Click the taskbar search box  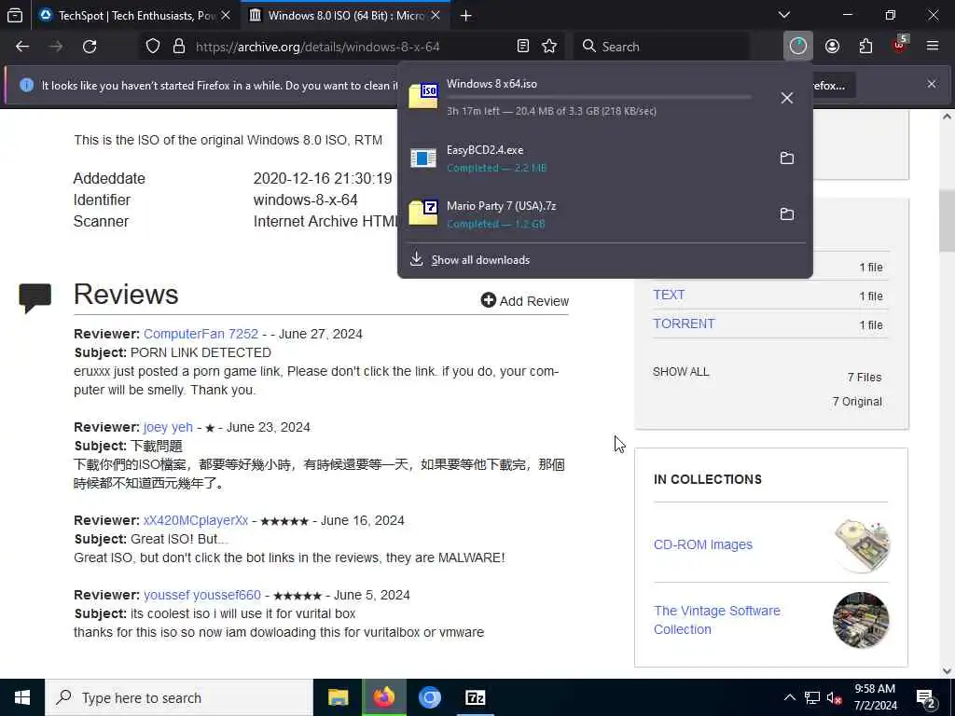pos(179,697)
